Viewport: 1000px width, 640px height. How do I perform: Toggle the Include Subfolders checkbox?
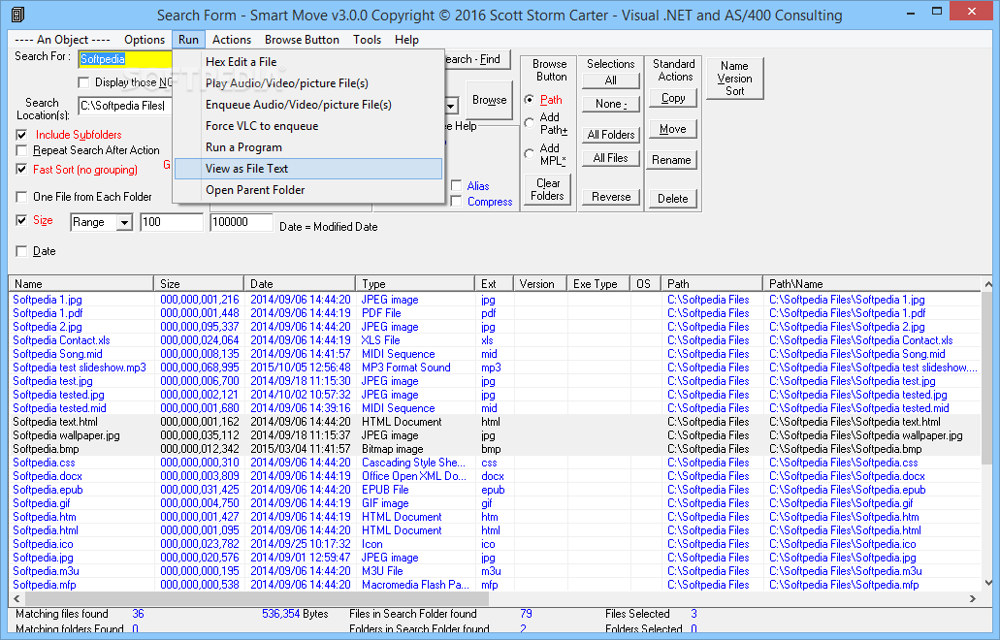pyautogui.click(x=21, y=135)
